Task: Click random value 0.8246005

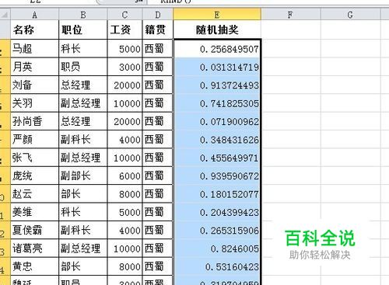Action: 217,249
